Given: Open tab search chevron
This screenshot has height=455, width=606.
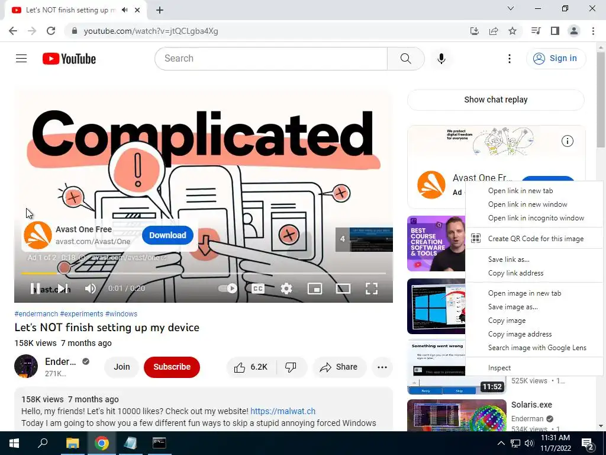Looking at the screenshot, I should 511,8.
